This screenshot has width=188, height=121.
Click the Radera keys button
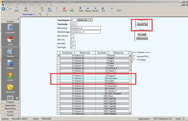pos(142,38)
